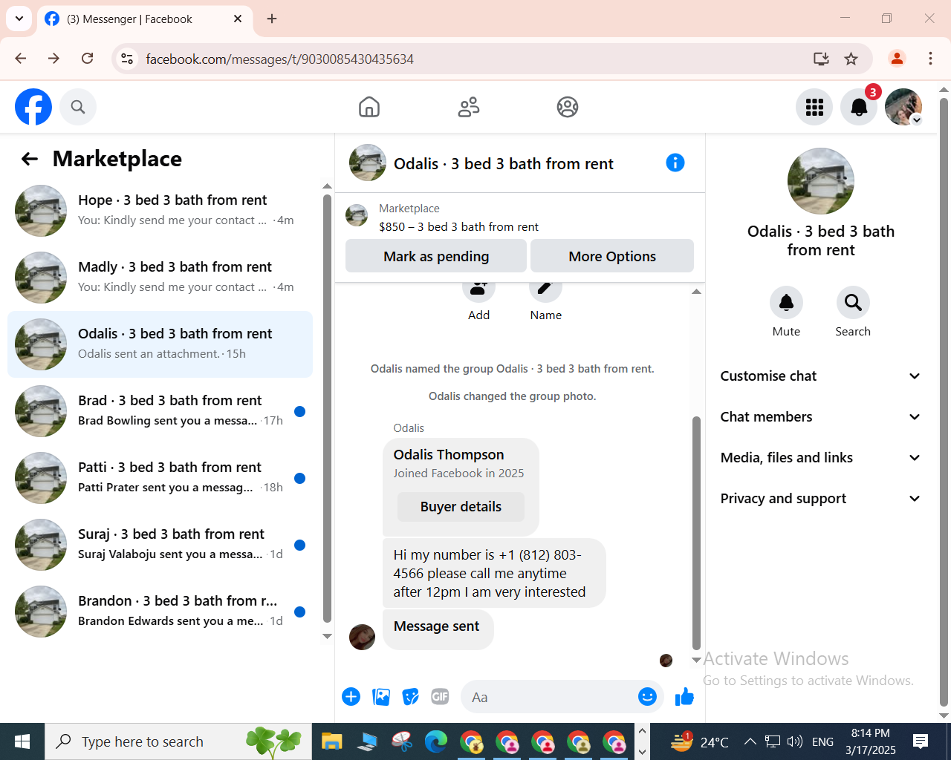This screenshot has width=951, height=760.
Task: Open the emoji picker
Action: tap(648, 697)
